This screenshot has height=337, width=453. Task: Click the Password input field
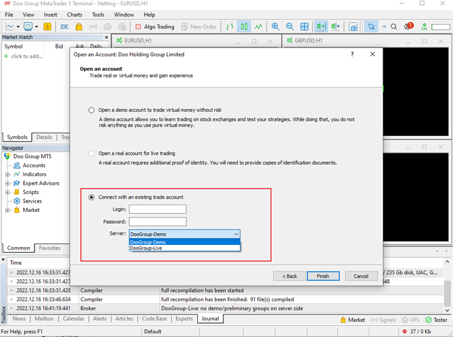click(157, 222)
